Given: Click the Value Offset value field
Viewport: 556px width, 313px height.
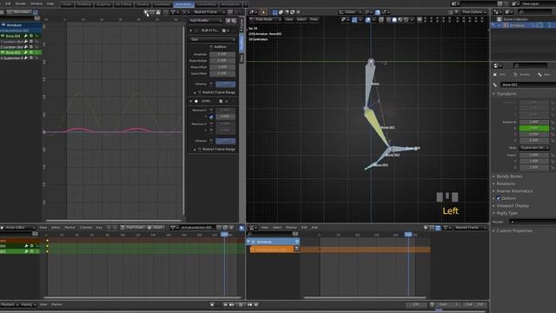Looking at the screenshot, I should 222,73.
